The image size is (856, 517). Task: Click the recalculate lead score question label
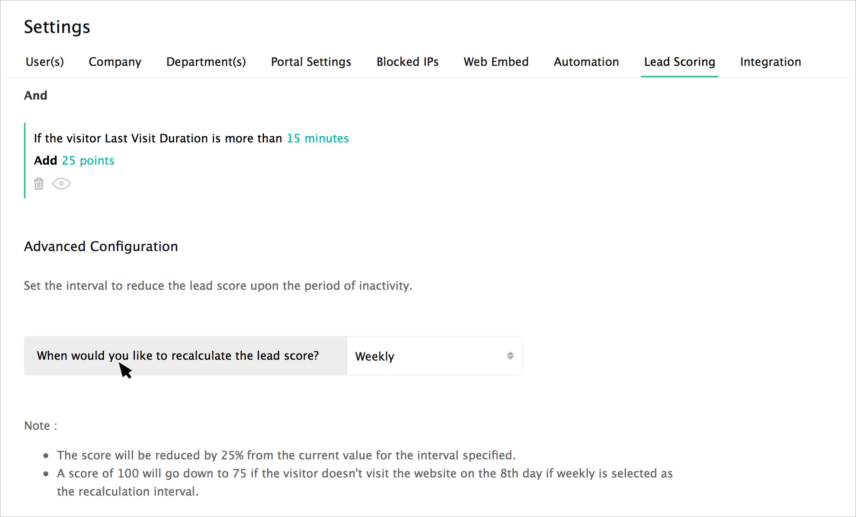click(178, 356)
